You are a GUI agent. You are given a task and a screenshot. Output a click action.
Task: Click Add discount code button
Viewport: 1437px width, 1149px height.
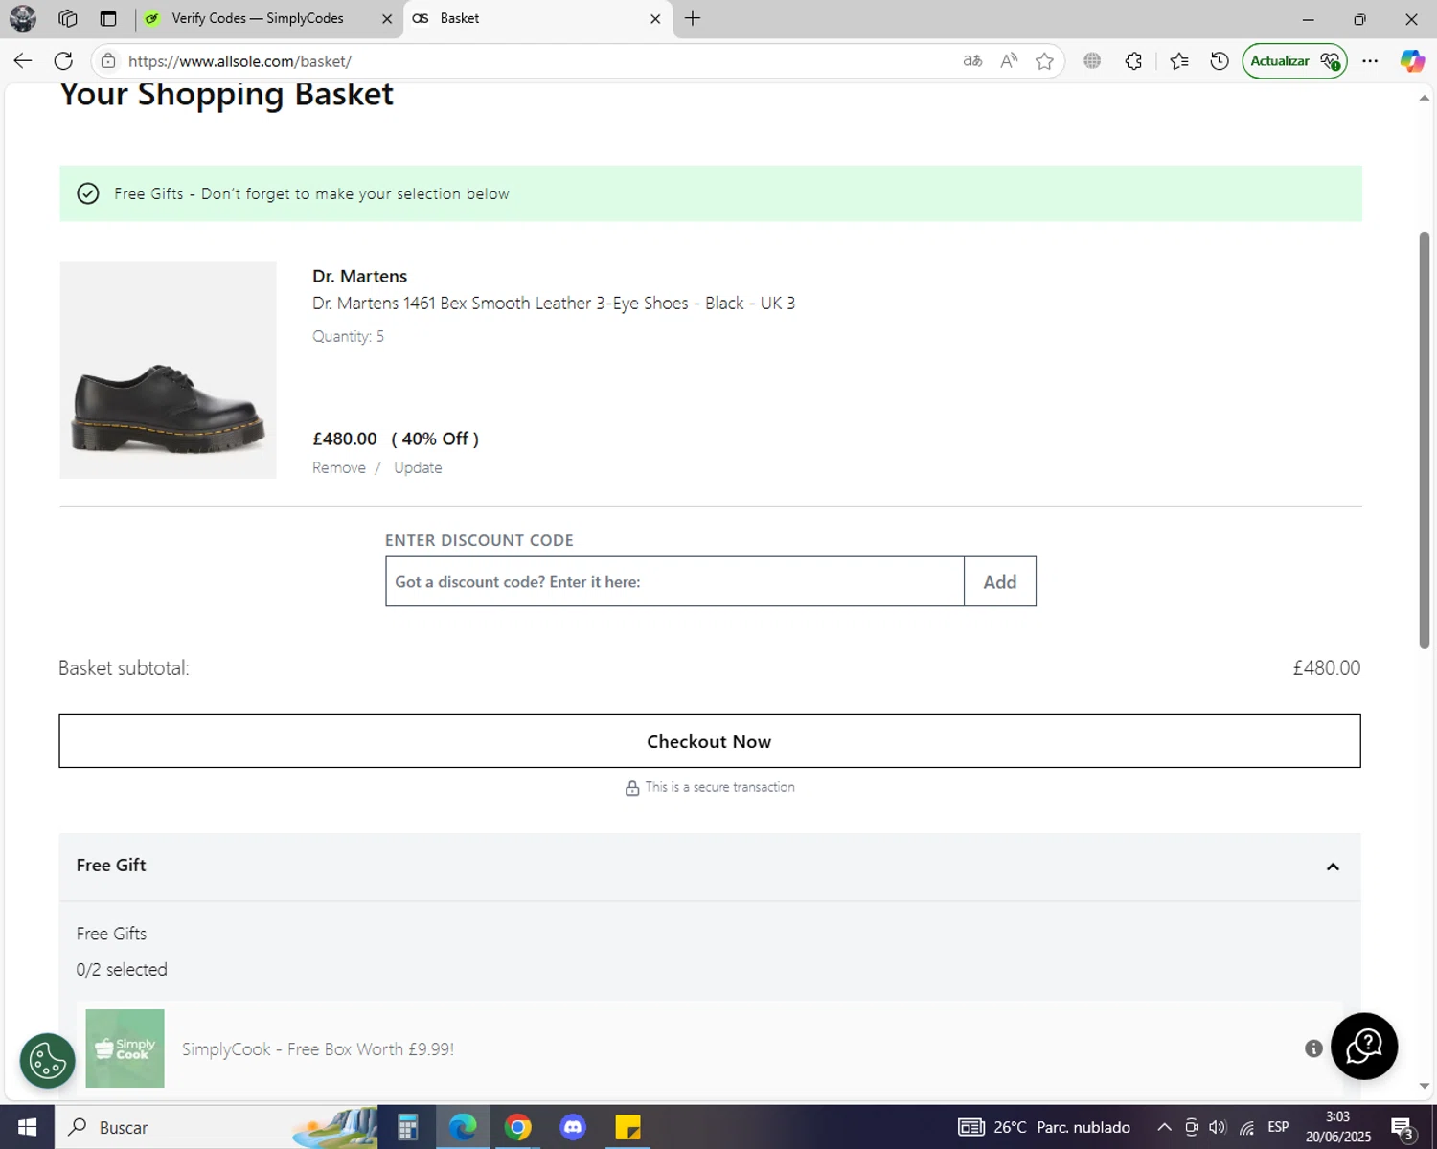1000,581
